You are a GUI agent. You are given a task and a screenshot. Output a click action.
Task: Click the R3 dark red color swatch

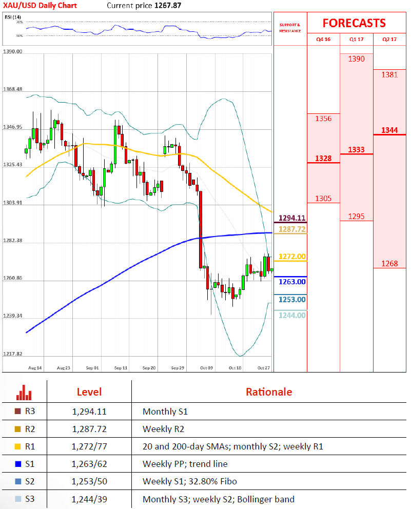click(x=18, y=412)
